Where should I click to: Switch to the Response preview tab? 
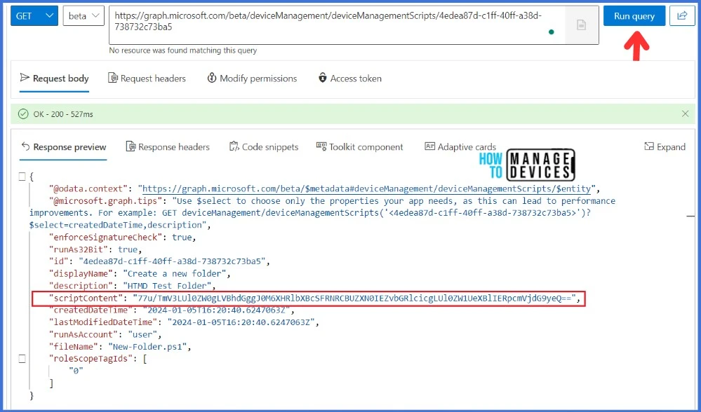(63, 147)
